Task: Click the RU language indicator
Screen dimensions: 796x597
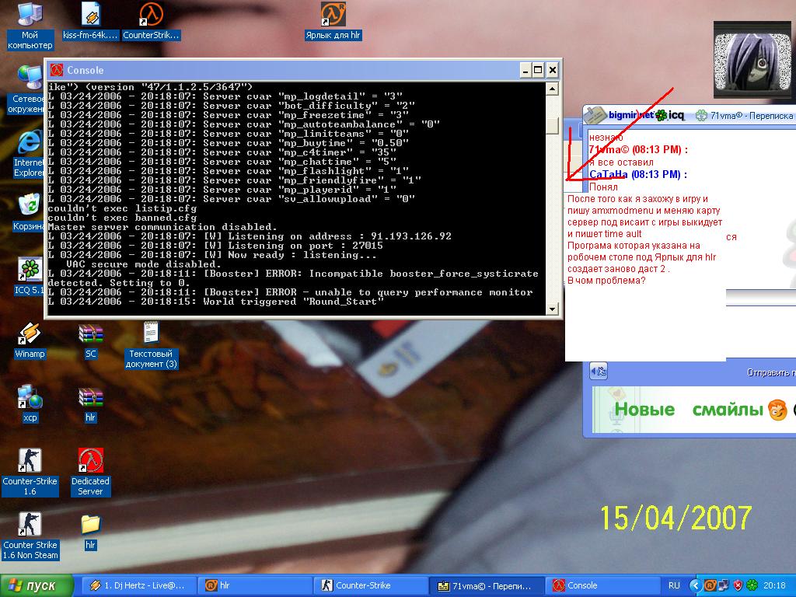Action: (674, 585)
